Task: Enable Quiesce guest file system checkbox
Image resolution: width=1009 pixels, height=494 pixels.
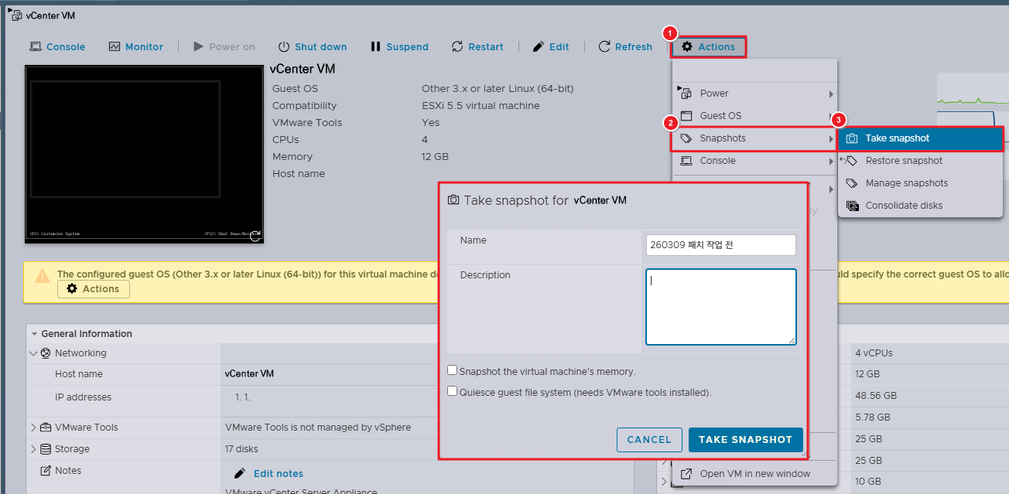Action: 453,392
